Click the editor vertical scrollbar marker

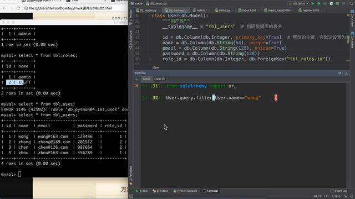348,40
